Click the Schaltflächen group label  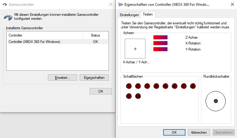coord(133,76)
